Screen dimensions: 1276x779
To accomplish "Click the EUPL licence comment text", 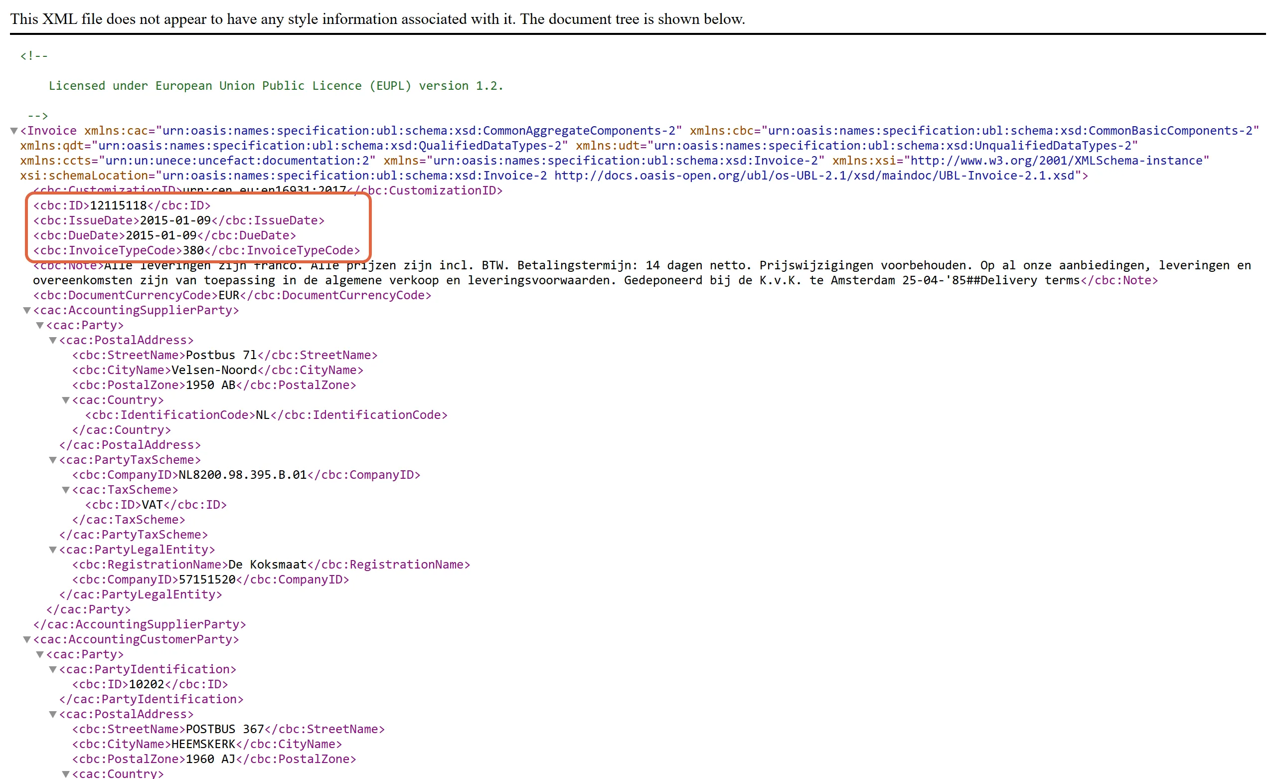I will coord(276,86).
